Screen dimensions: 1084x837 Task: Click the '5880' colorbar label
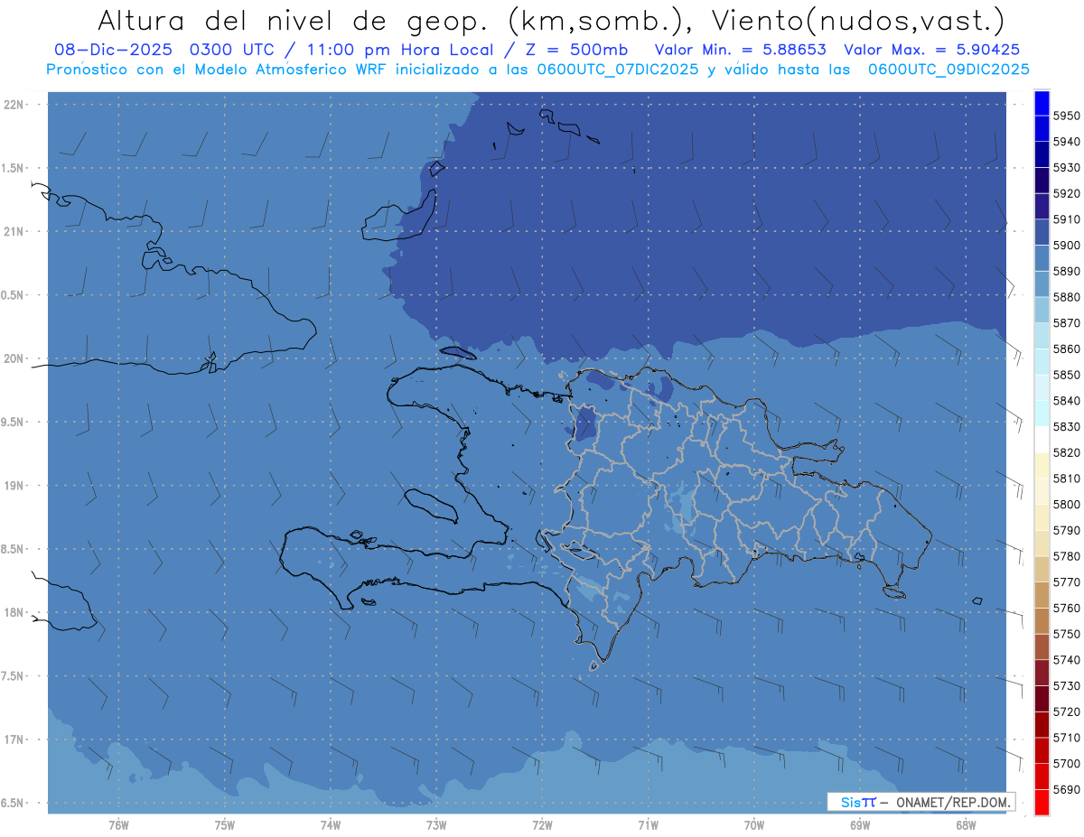pos(1067,297)
